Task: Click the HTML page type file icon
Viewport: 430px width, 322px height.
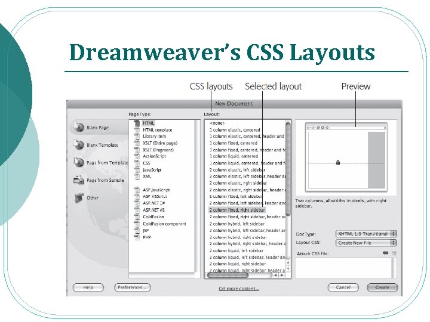Action: pos(137,123)
